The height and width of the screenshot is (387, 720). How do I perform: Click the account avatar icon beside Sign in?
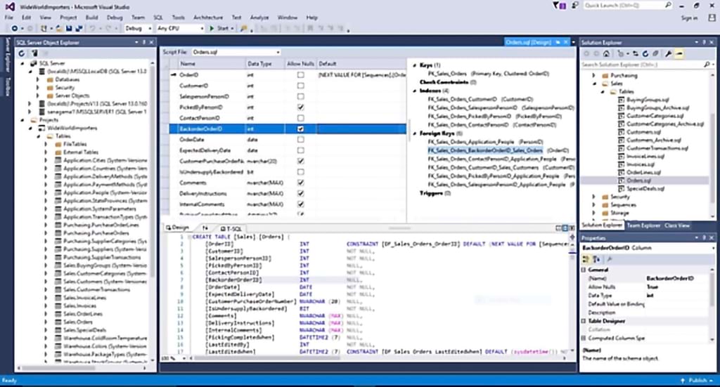pyautogui.click(x=712, y=18)
